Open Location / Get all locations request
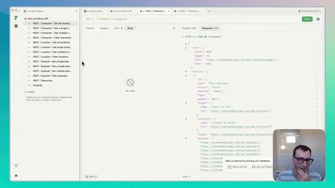The height and width of the screenshot is (188, 335). [51, 42]
